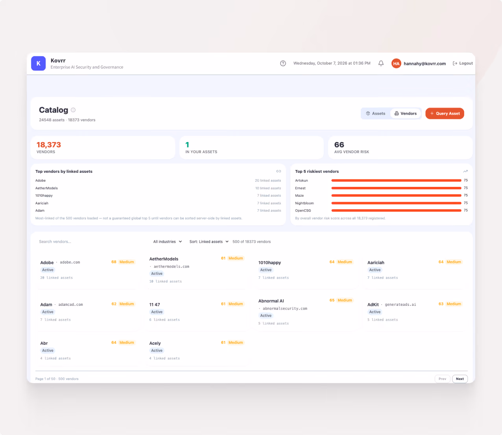The width and height of the screenshot is (502, 435).
Task: Switch to the Assets tab
Action: pos(376,113)
